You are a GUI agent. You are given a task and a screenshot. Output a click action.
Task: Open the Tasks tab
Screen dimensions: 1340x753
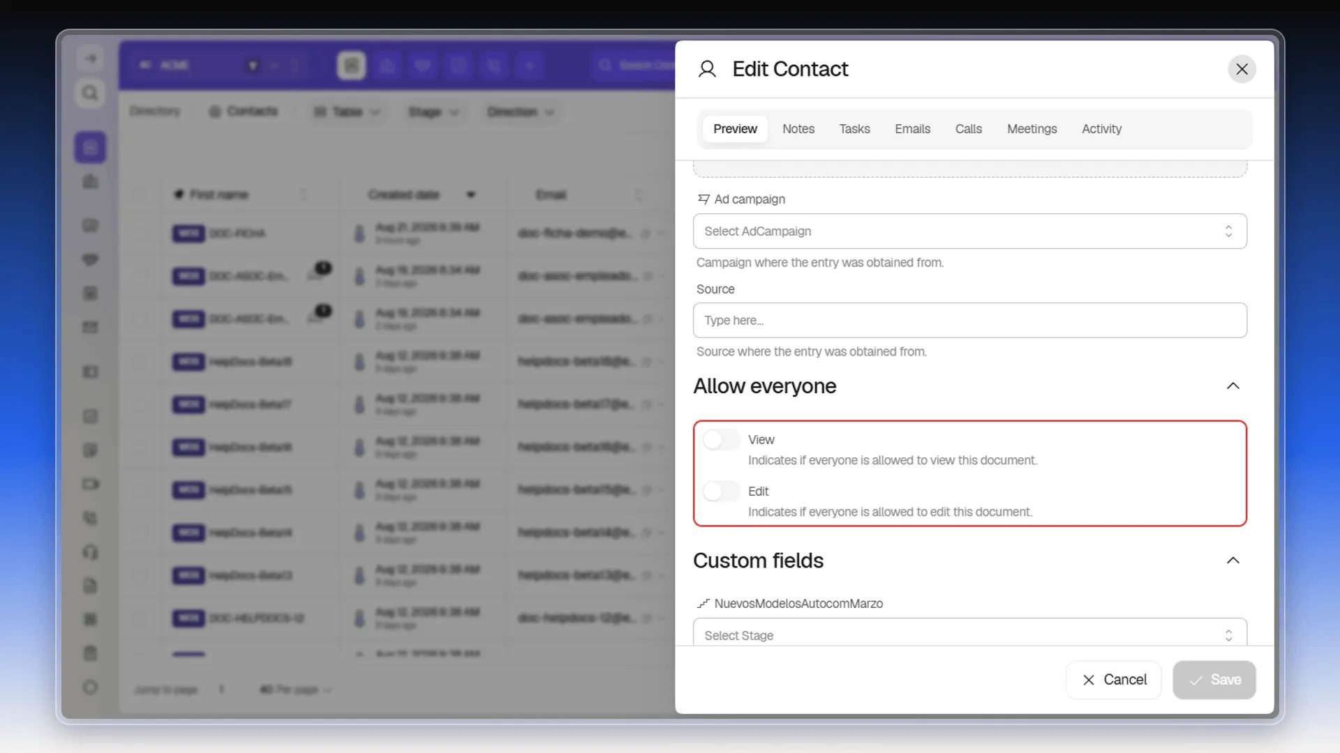tap(854, 129)
